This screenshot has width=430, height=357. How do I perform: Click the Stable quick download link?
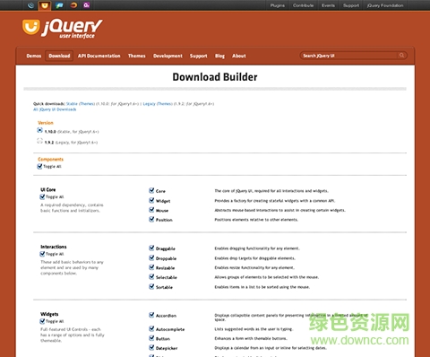[72, 104]
